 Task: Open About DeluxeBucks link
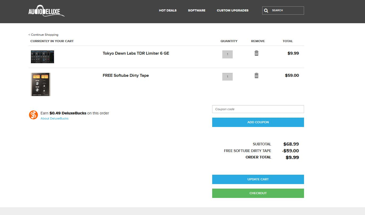point(55,118)
